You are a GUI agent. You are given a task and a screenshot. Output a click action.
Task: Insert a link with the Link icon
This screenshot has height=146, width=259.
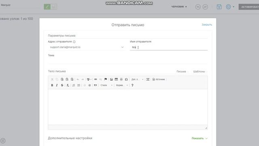(96, 79)
